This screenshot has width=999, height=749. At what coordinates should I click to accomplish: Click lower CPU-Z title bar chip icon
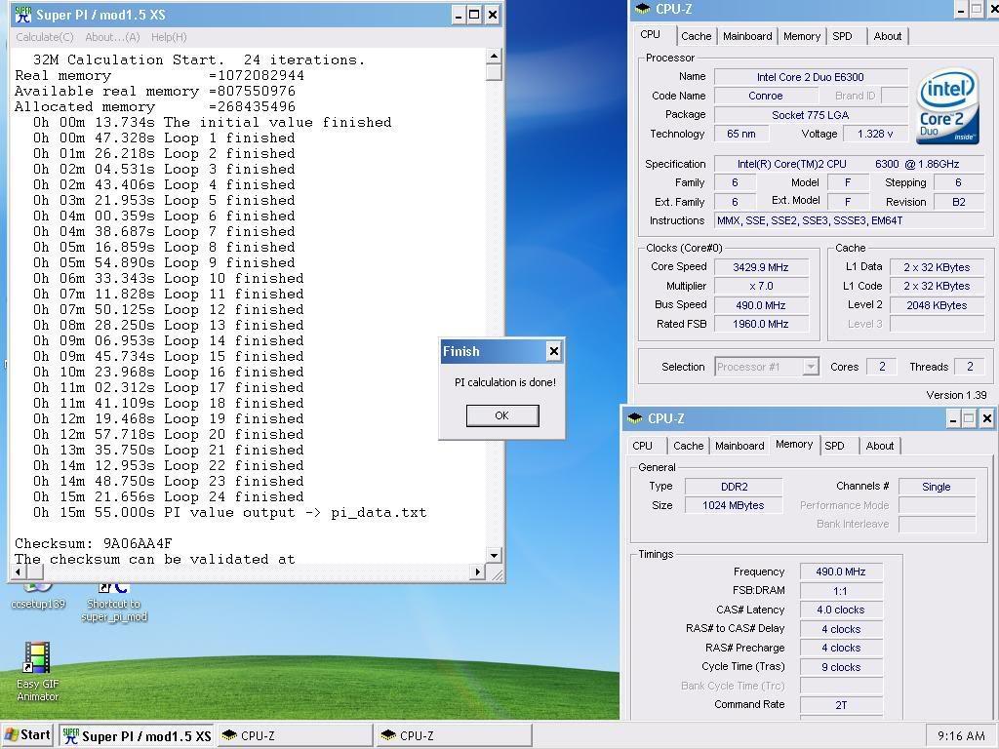pos(634,418)
